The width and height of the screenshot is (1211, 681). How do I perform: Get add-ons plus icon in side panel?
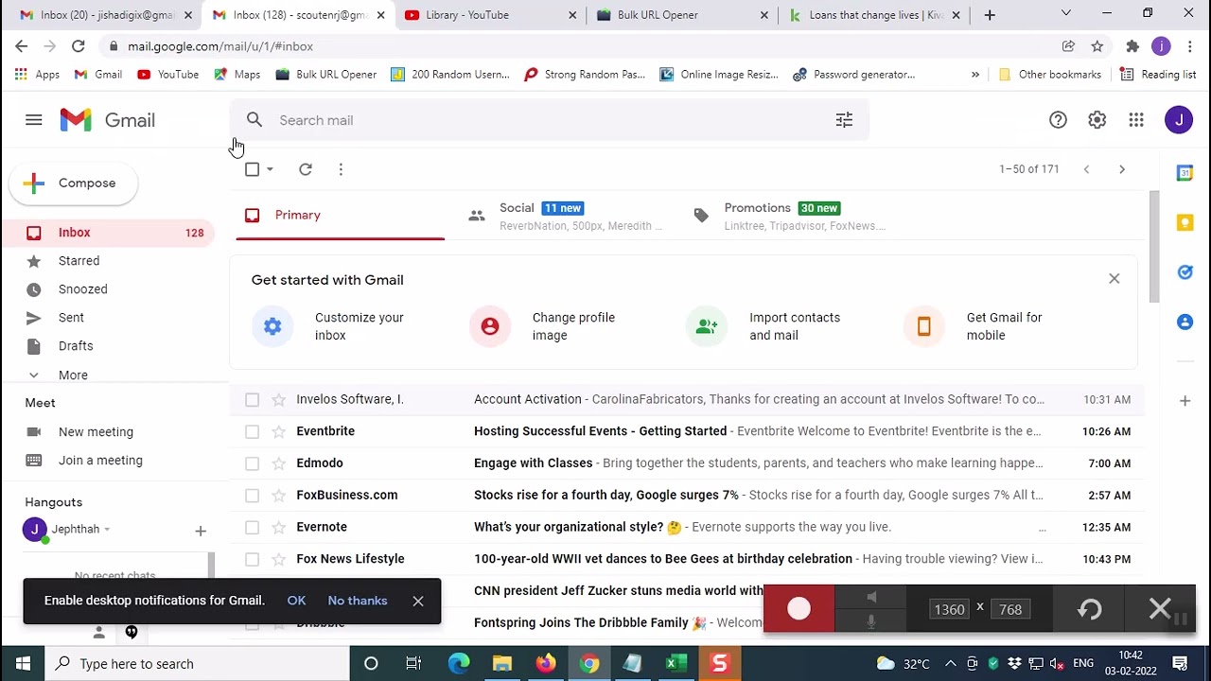pyautogui.click(x=1185, y=401)
